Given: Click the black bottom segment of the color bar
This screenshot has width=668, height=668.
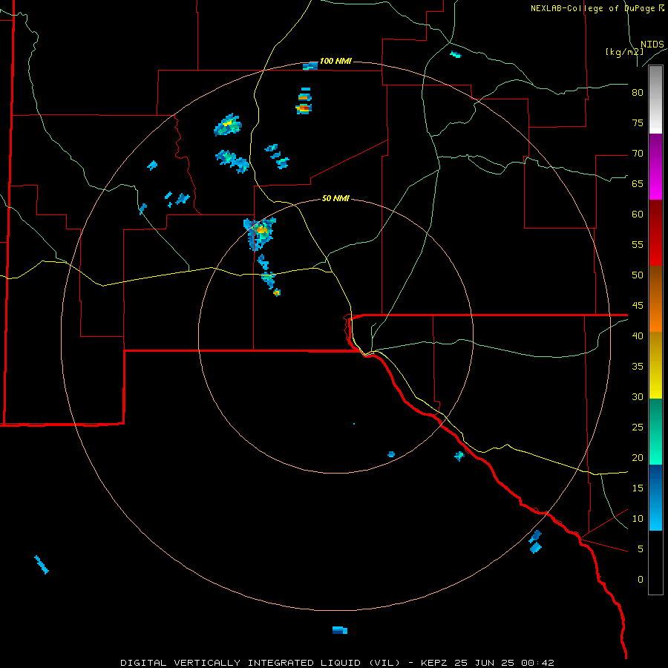Looking at the screenshot, I should click(655, 563).
